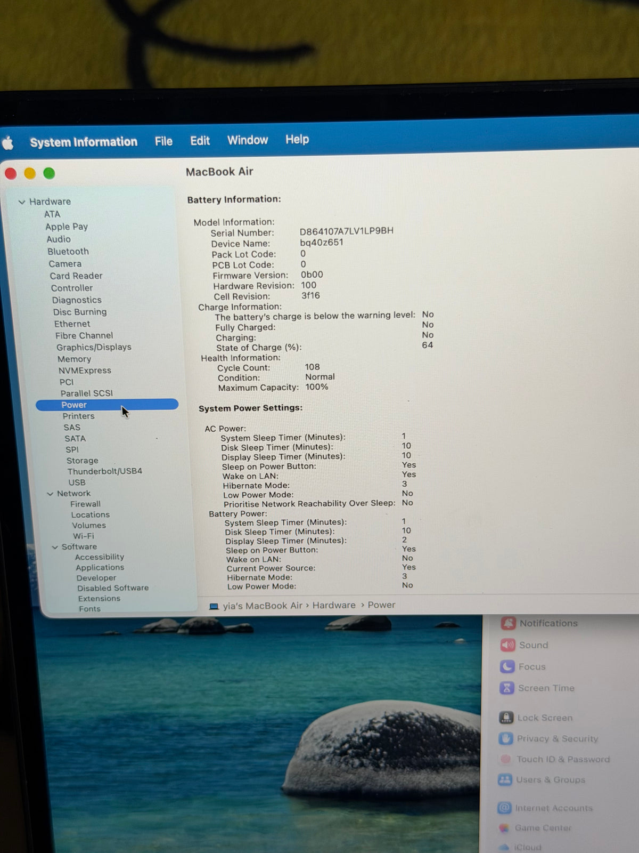Image resolution: width=639 pixels, height=853 pixels.
Task: Select USB in the sidebar
Action: pos(77,482)
